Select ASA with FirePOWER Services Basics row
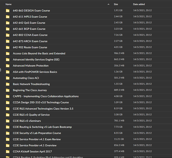 click(x=88, y=72)
